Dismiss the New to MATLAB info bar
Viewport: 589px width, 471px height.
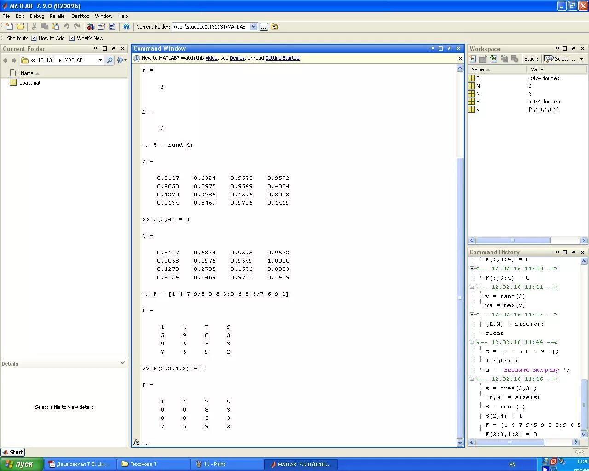click(460, 58)
